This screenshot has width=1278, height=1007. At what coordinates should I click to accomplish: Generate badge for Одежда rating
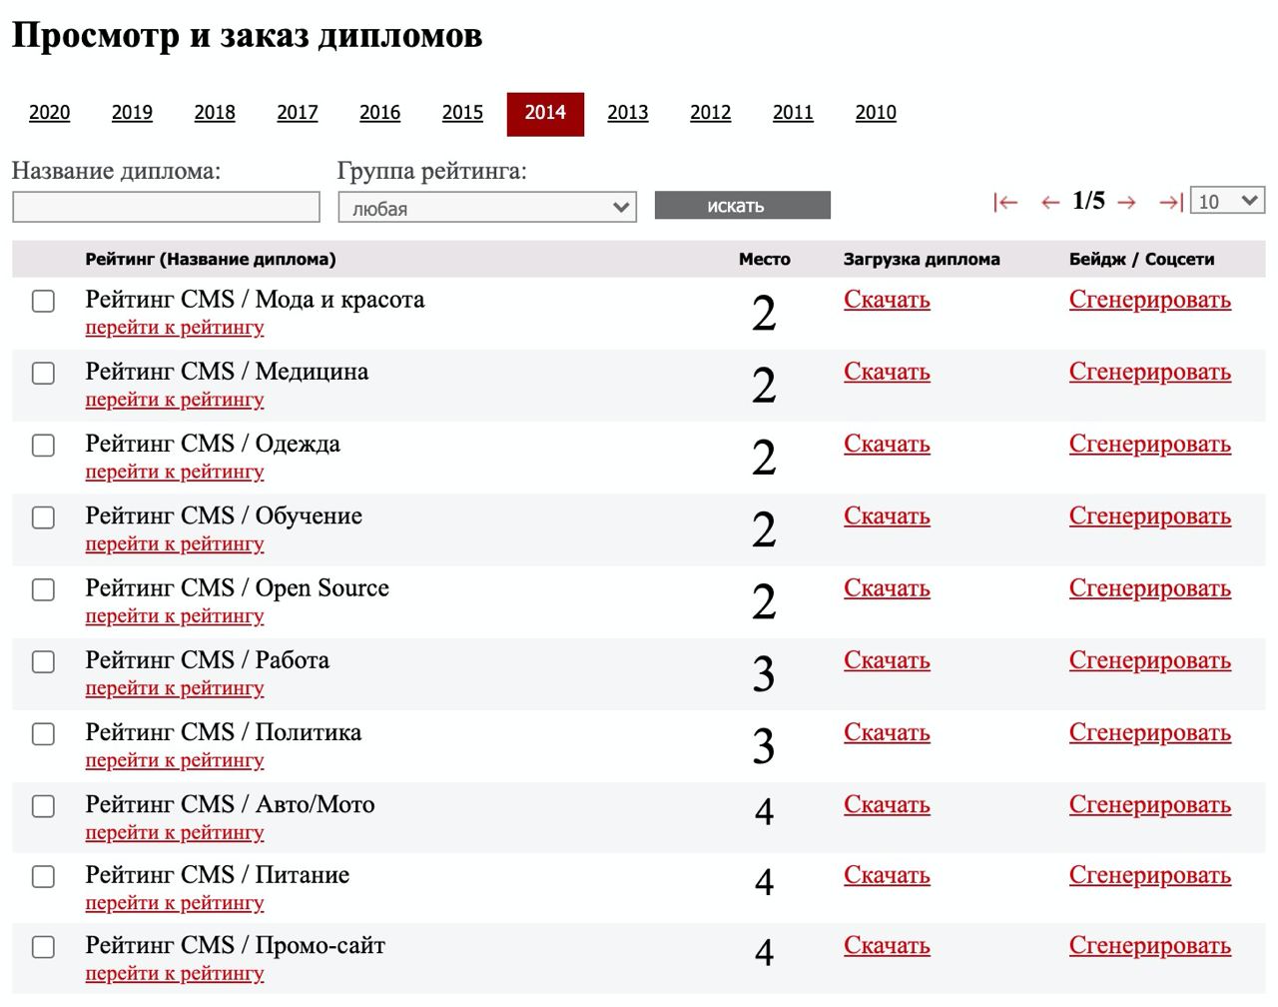(x=1149, y=445)
